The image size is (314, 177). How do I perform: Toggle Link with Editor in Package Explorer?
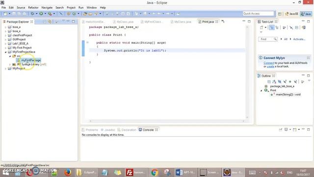pyautogui.click(x=50, y=22)
